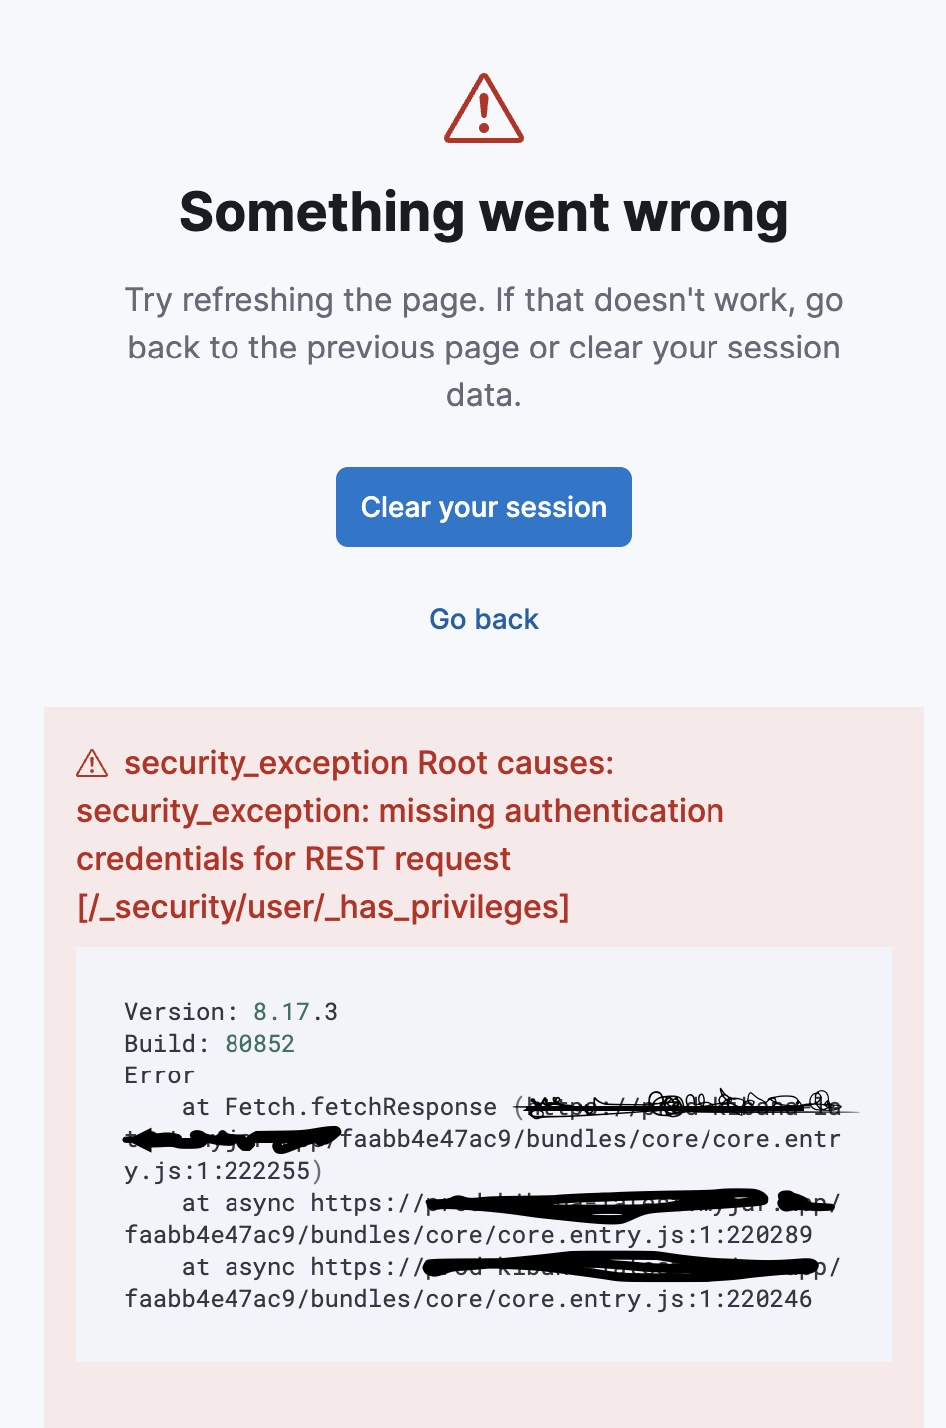This screenshot has height=1428, width=946.
Task: Click the Version 8.17.3 line
Action: point(231,1012)
